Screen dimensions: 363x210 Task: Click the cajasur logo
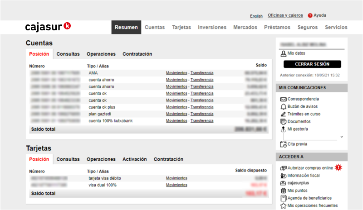click(x=48, y=27)
